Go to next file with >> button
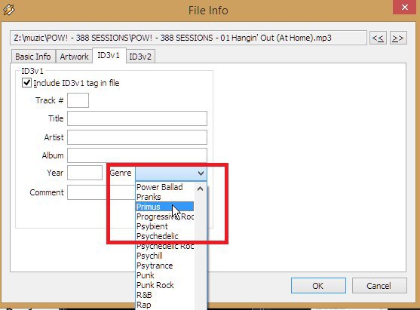Viewport: 420px width, 310px height. 398,38
